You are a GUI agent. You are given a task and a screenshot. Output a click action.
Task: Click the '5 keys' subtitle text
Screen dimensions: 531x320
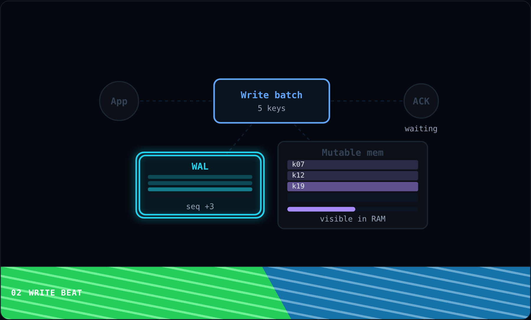[x=272, y=108]
